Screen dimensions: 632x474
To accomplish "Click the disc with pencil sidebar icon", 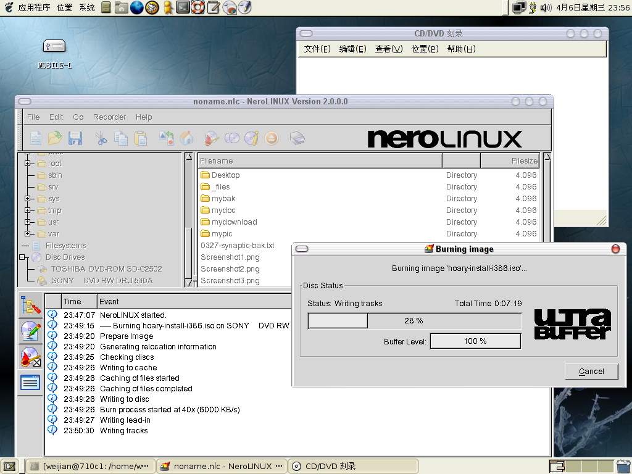I will 31,331.
